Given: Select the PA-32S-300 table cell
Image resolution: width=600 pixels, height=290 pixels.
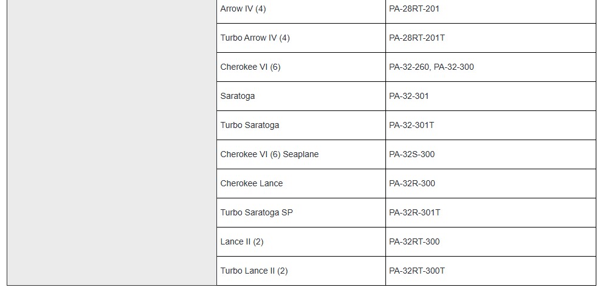Looking at the screenshot, I should 412,154.
